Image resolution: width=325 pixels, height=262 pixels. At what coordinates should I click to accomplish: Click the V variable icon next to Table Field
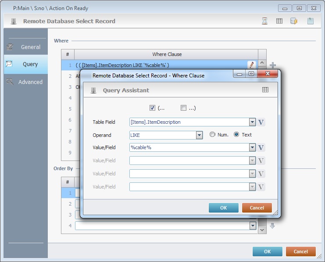pyautogui.click(x=261, y=122)
